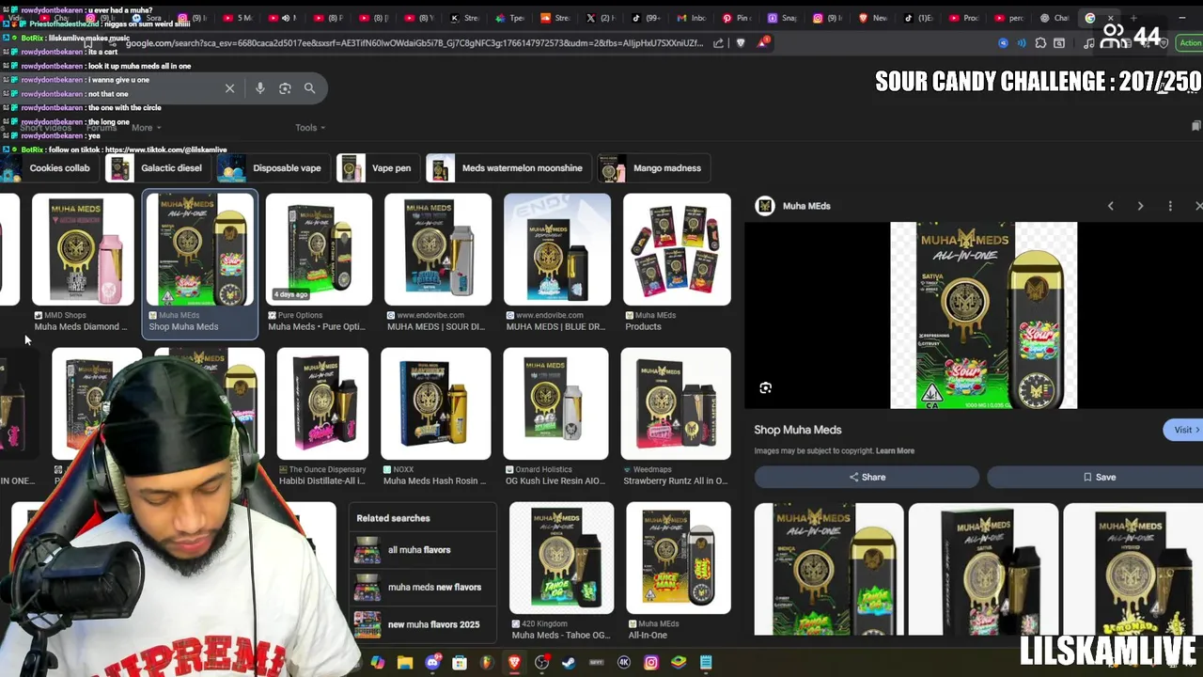The height and width of the screenshot is (677, 1203).
Task: Open the Learn More copyright link
Action: (x=895, y=451)
